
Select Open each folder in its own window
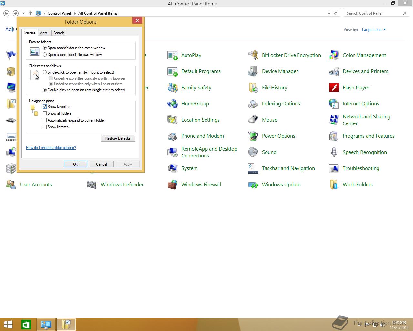pos(45,55)
